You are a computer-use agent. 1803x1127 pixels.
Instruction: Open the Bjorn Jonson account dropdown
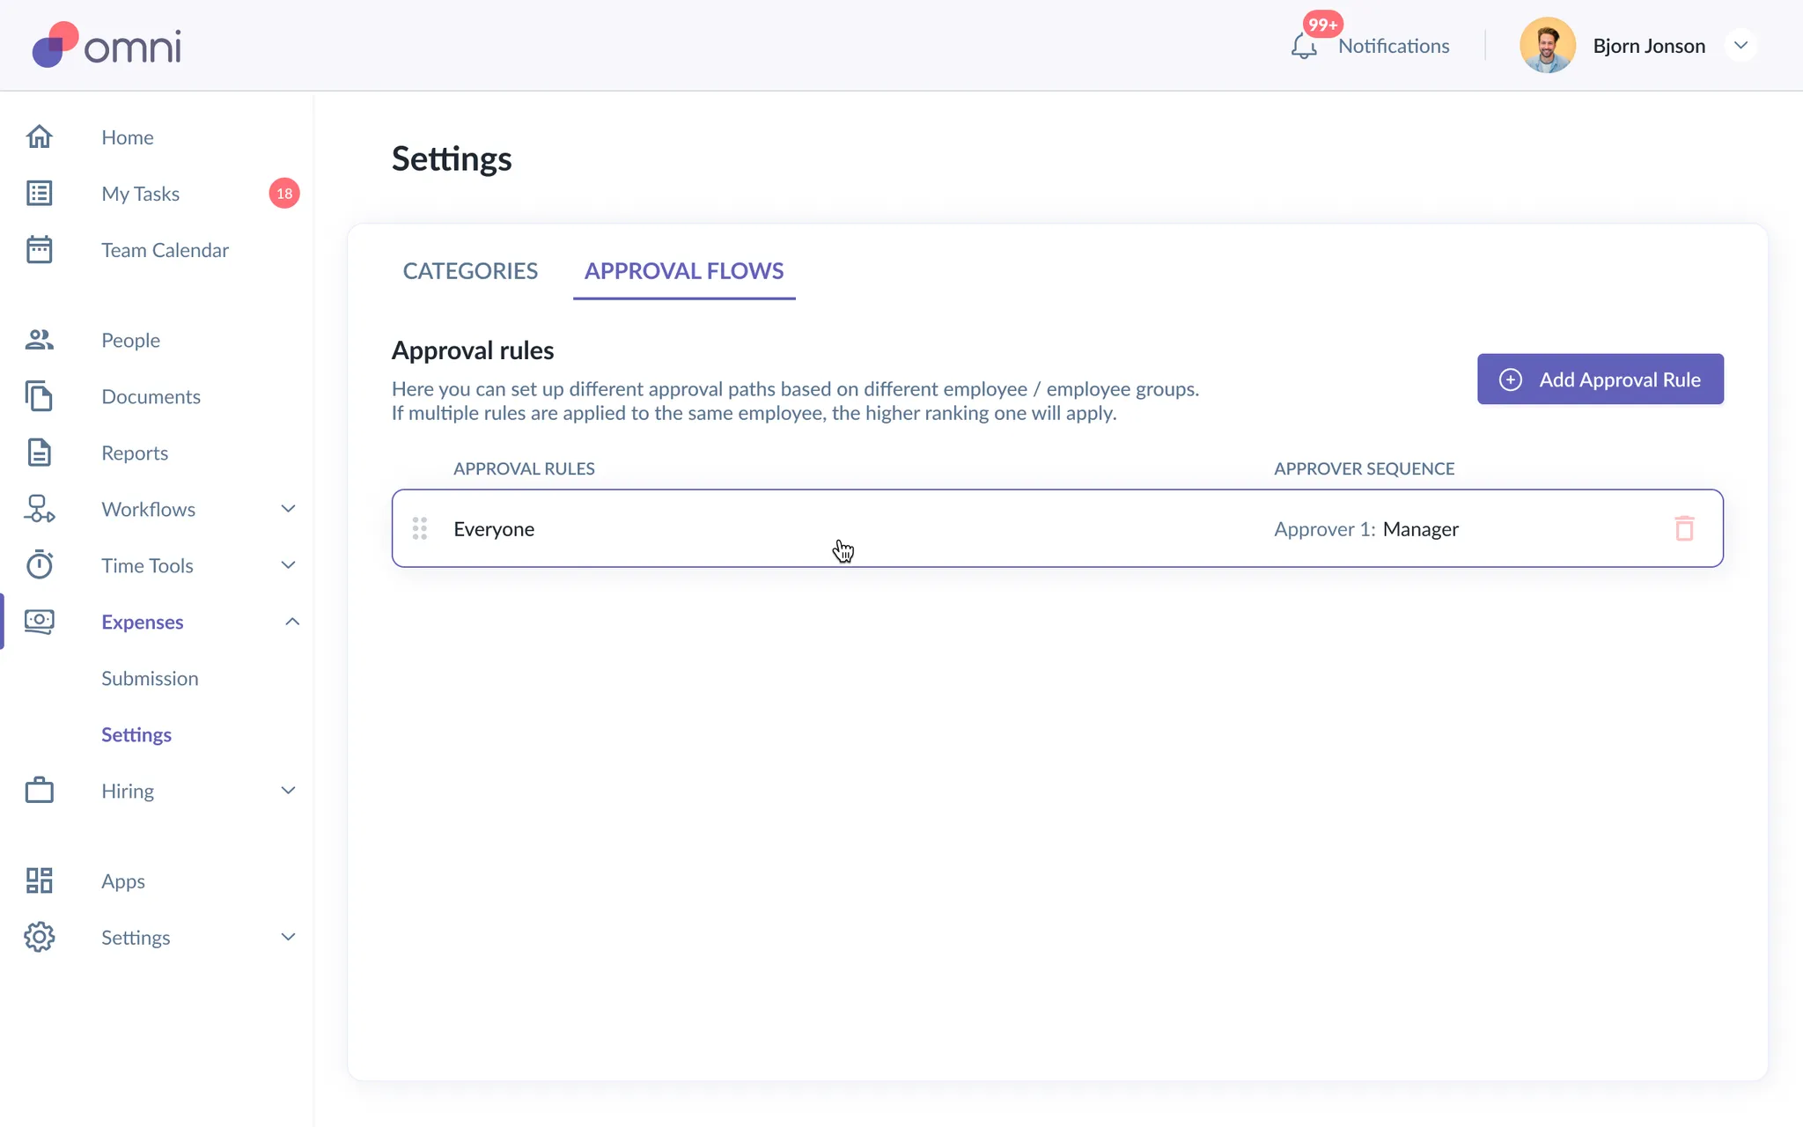tap(1740, 46)
